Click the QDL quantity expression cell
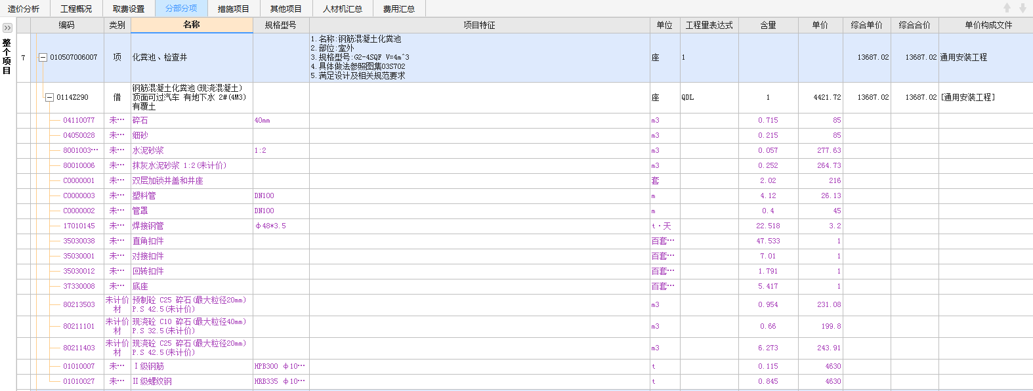Viewport: 1033px width, 391px height. [709, 97]
